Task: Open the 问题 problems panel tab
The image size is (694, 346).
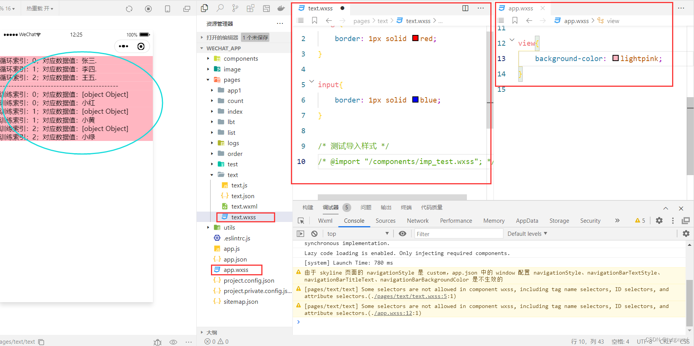Action: 366,207
